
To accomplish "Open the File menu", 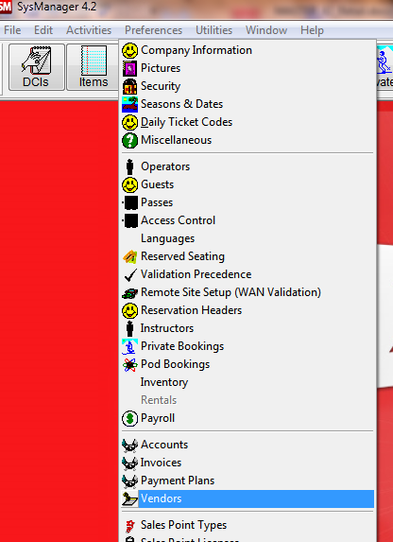I will point(12,30).
